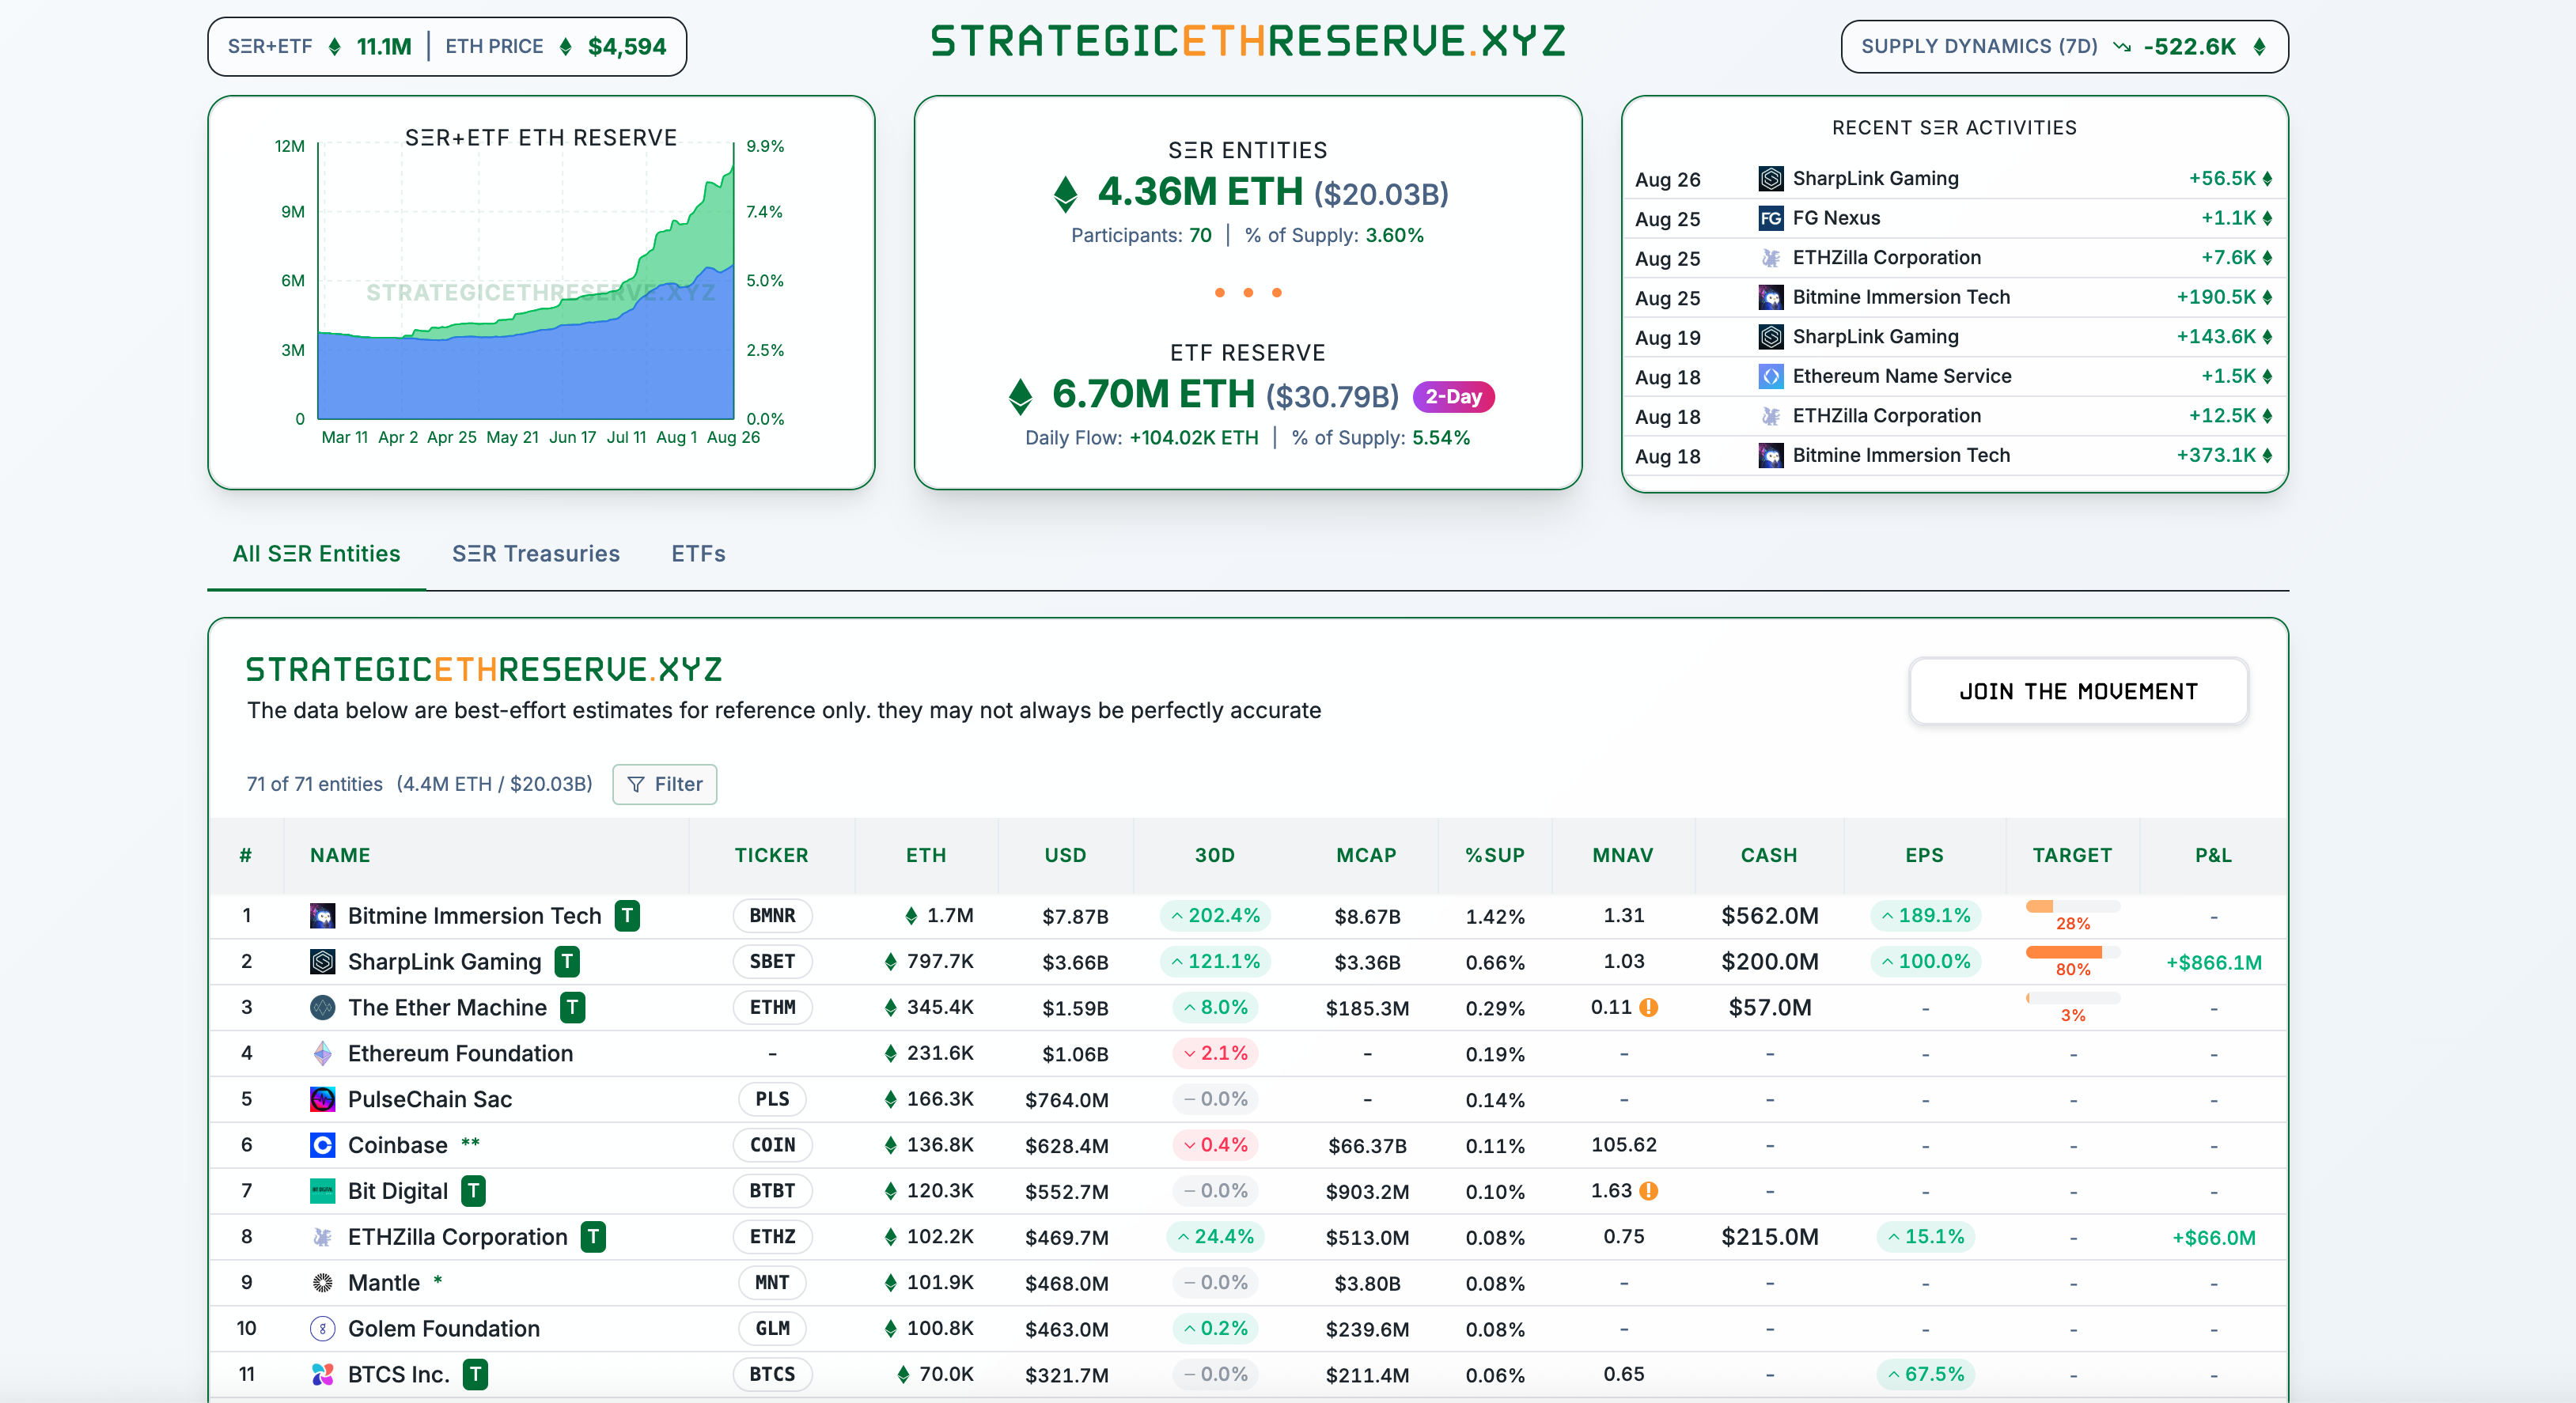Click SharpLink Gaming's 80% target progress bar

[x=2072, y=952]
